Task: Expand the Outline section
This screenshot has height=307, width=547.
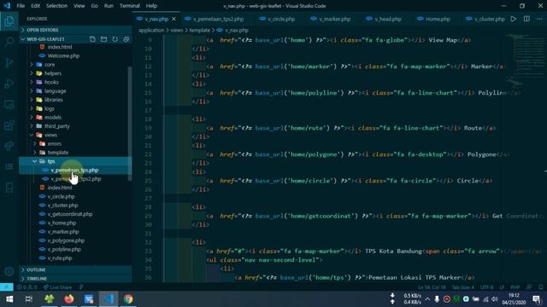Action: point(75,269)
